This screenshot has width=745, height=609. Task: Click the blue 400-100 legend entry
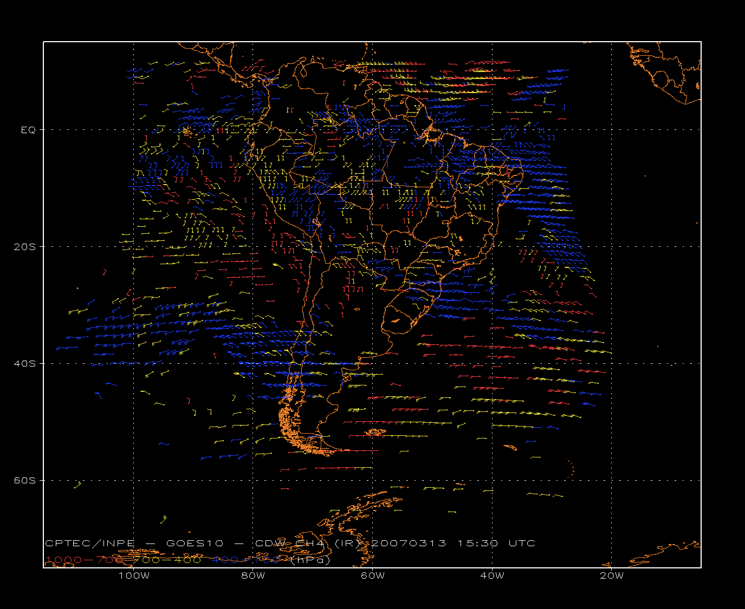point(247,560)
